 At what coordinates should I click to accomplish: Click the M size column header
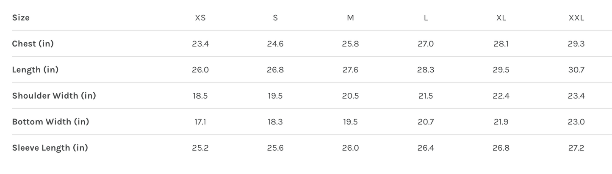(x=350, y=18)
